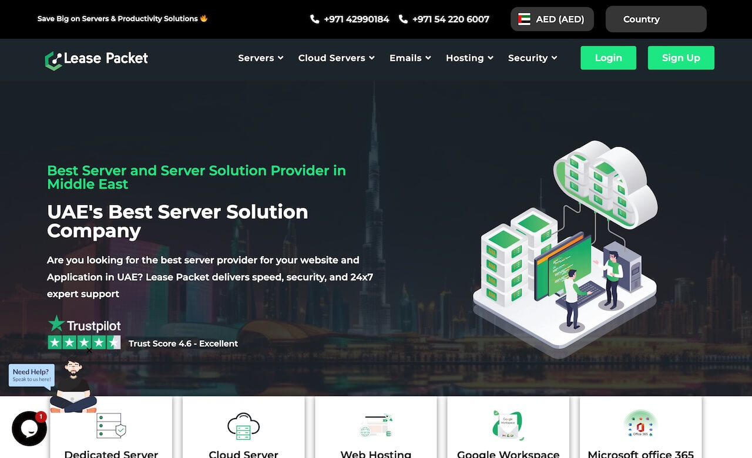Expand the Servers dropdown menu
The height and width of the screenshot is (458, 752).
[260, 58]
